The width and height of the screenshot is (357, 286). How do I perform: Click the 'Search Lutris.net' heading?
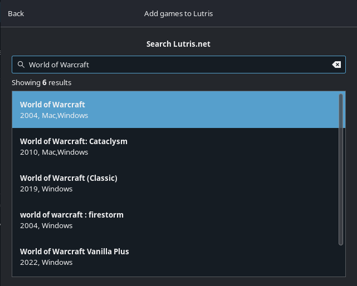tap(178, 44)
